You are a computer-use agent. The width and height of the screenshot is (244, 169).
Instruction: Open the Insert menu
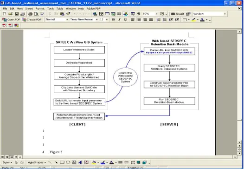(x=29, y=8)
